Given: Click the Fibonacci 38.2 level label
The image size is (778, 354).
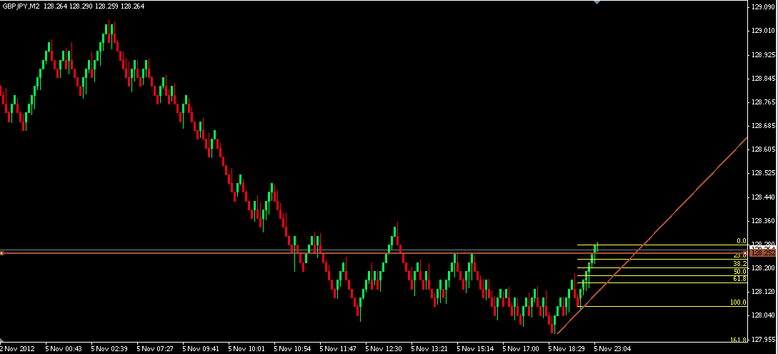Looking at the screenshot, I should click(740, 264).
